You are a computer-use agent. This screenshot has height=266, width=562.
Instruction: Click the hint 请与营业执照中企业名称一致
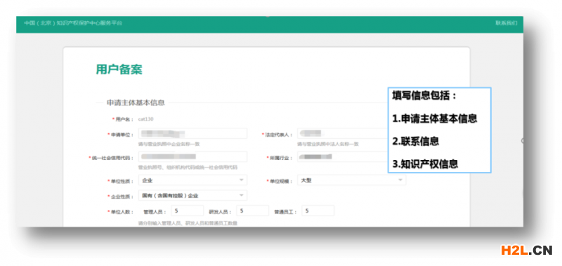169,144
